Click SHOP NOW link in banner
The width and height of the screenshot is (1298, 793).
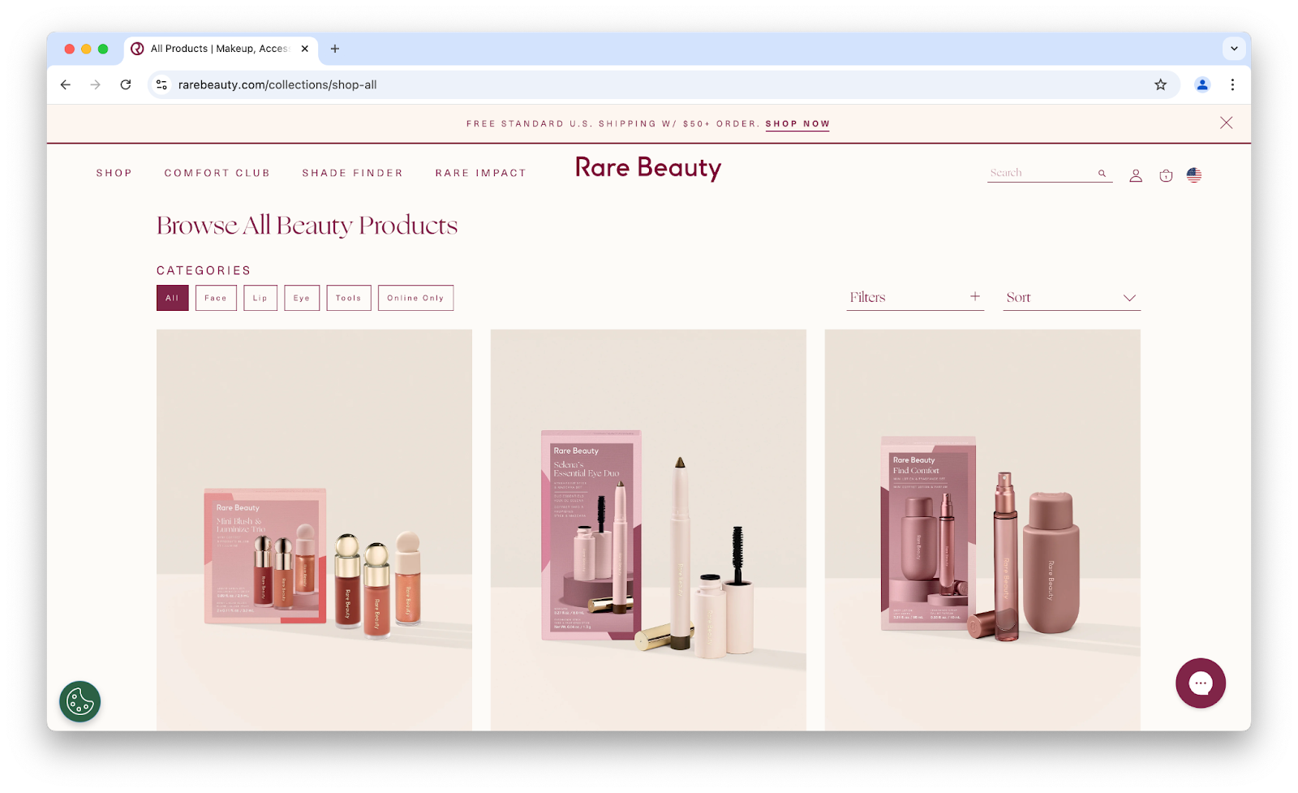[797, 124]
